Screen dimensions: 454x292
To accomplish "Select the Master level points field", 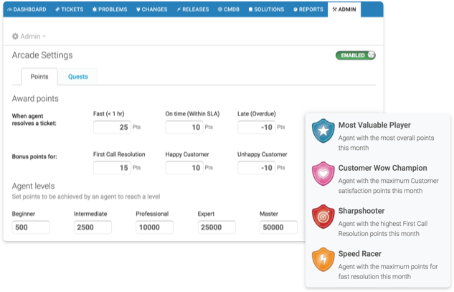I will pos(278,227).
